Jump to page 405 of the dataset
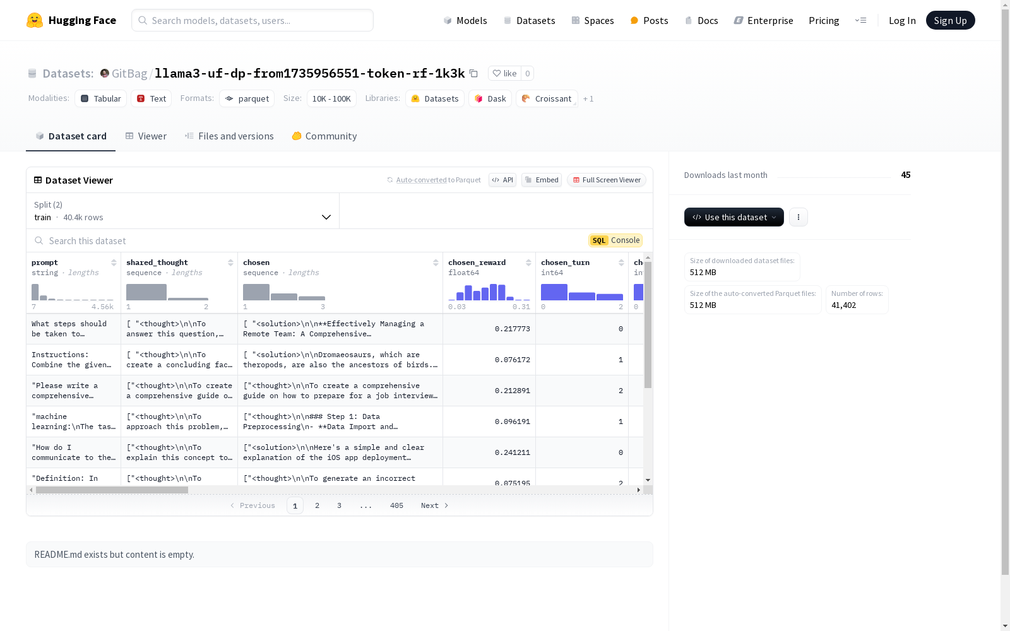The height and width of the screenshot is (631, 1010). click(396, 505)
